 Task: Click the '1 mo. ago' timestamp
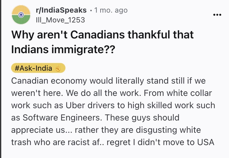point(111,10)
